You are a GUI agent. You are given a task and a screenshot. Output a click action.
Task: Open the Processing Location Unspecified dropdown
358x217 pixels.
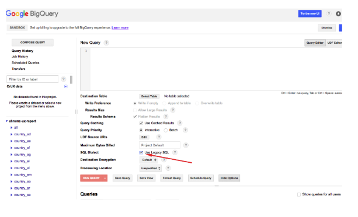point(151,168)
